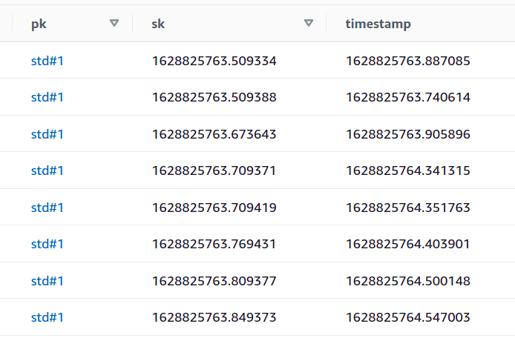
Task: Click timestamp value 1628825764.341315
Action: (x=407, y=170)
